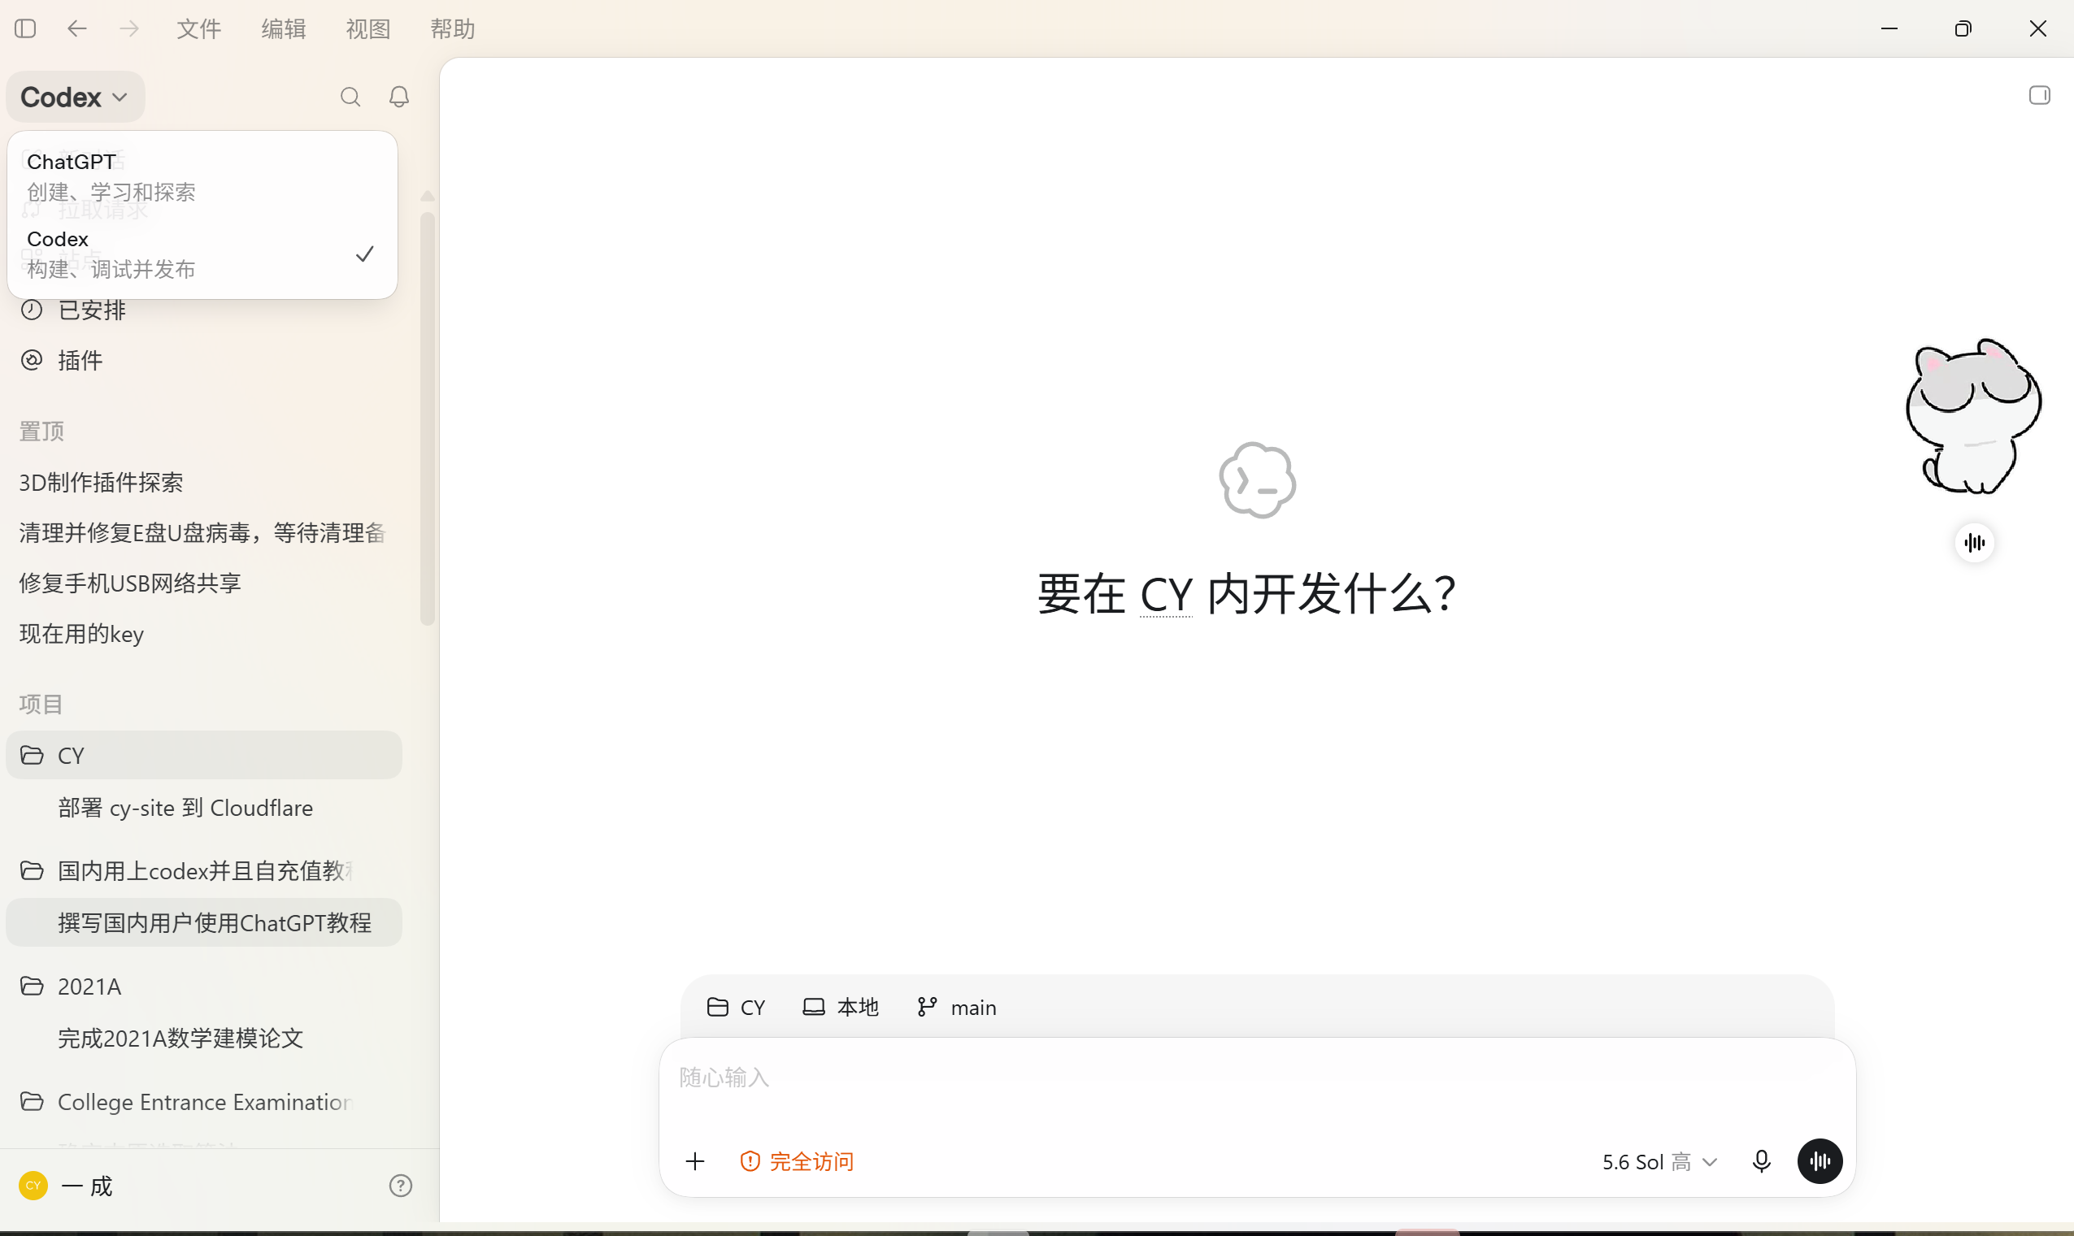Screen dimensions: 2074x1236
Task: Open notifications bell icon
Action: (399, 98)
